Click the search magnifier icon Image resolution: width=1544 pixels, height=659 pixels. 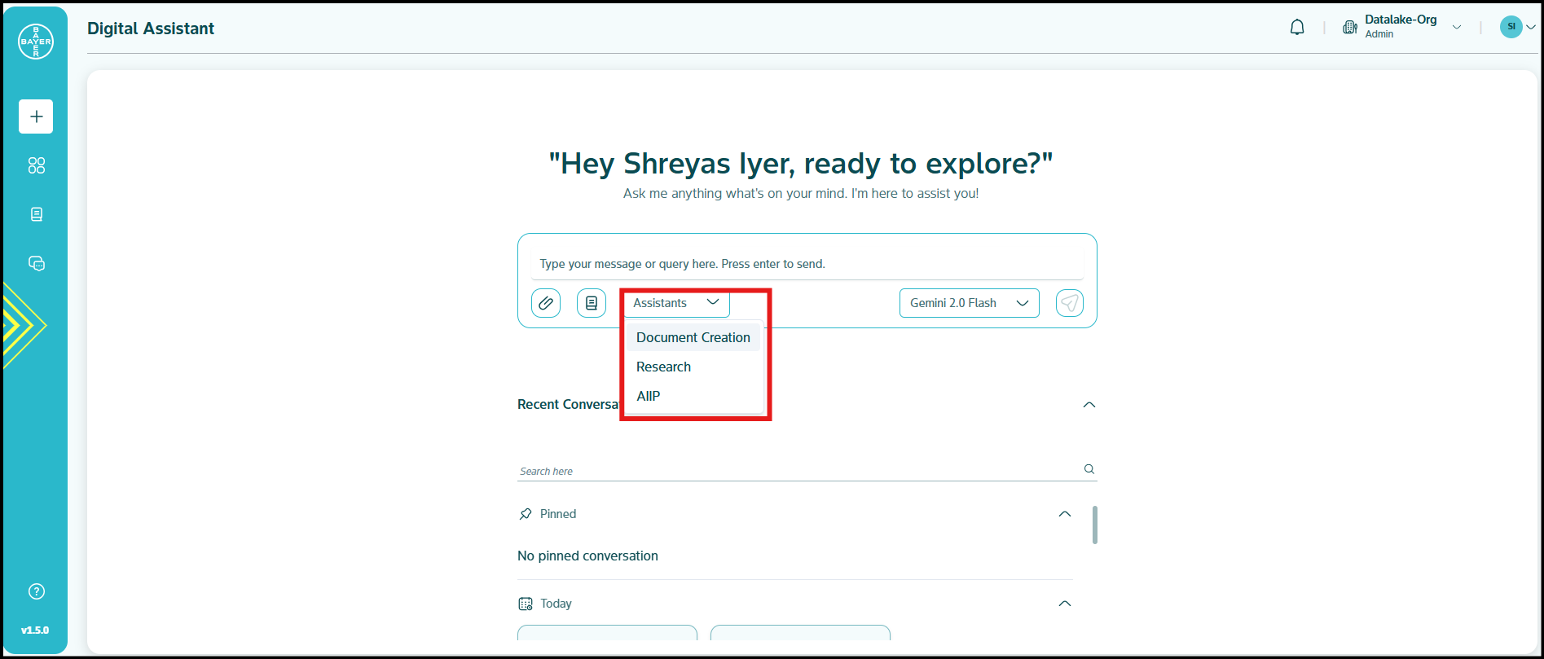pyautogui.click(x=1089, y=469)
